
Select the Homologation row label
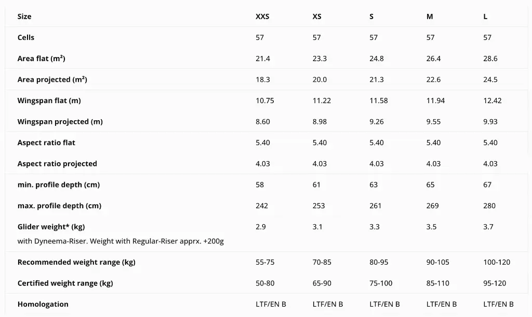[43, 304]
